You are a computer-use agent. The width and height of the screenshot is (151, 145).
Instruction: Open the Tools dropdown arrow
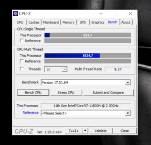tap(85, 131)
